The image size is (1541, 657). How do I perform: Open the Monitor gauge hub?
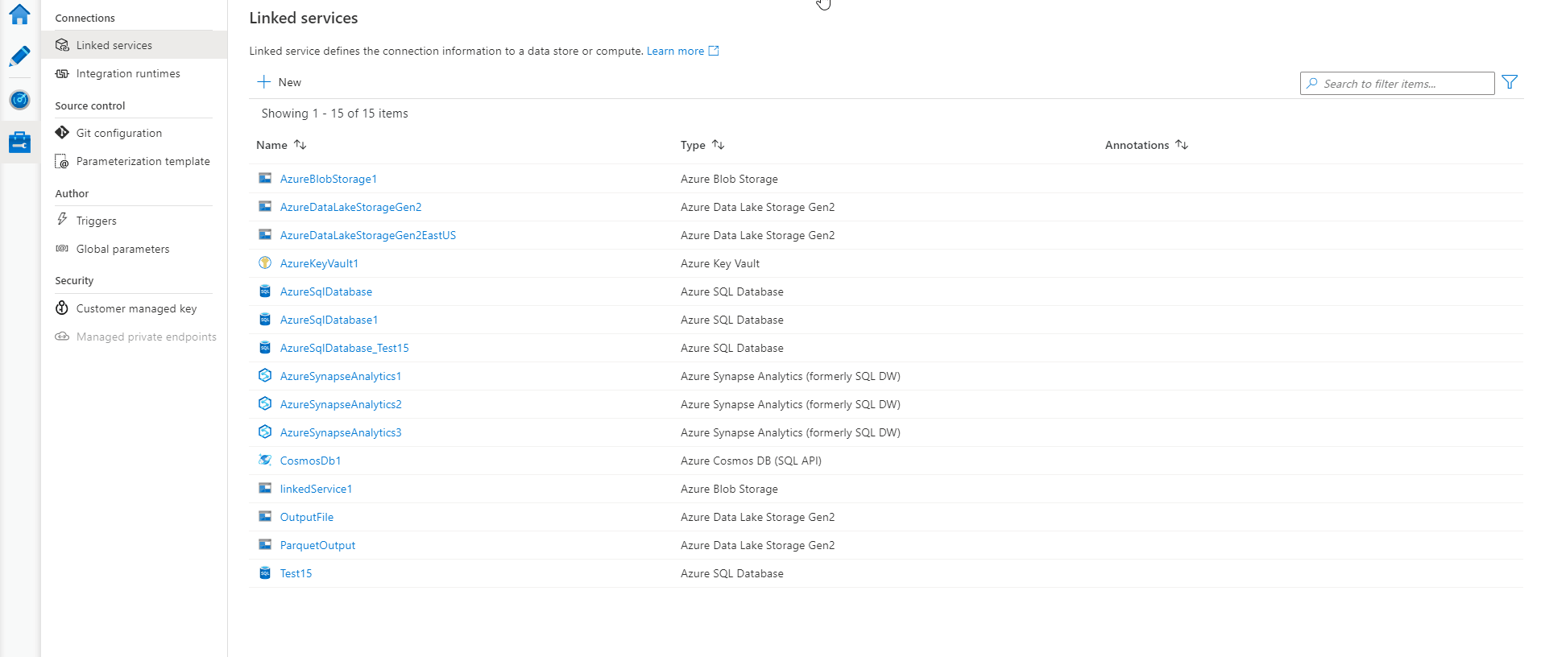click(x=19, y=100)
